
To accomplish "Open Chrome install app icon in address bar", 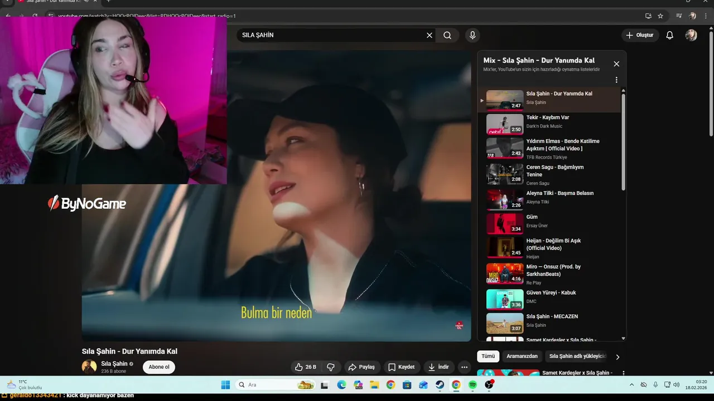I will [648, 16].
